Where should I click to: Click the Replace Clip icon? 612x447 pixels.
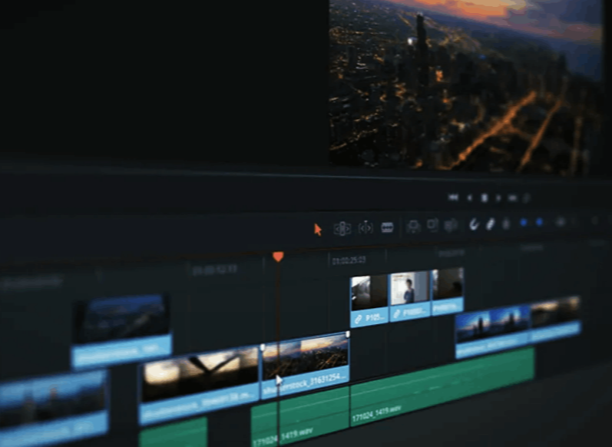(452, 224)
